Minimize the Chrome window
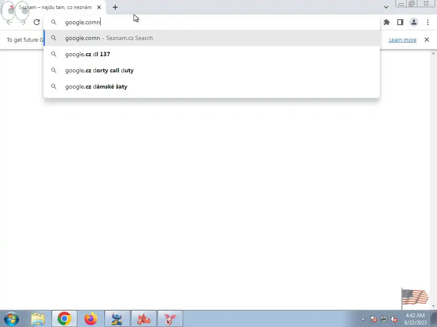This screenshot has height=327, width=437. coord(401,4)
